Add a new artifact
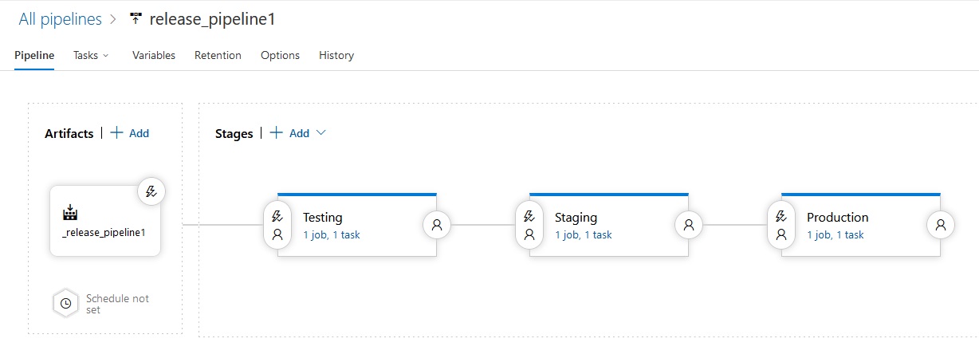This screenshot has width=979, height=362. click(129, 133)
